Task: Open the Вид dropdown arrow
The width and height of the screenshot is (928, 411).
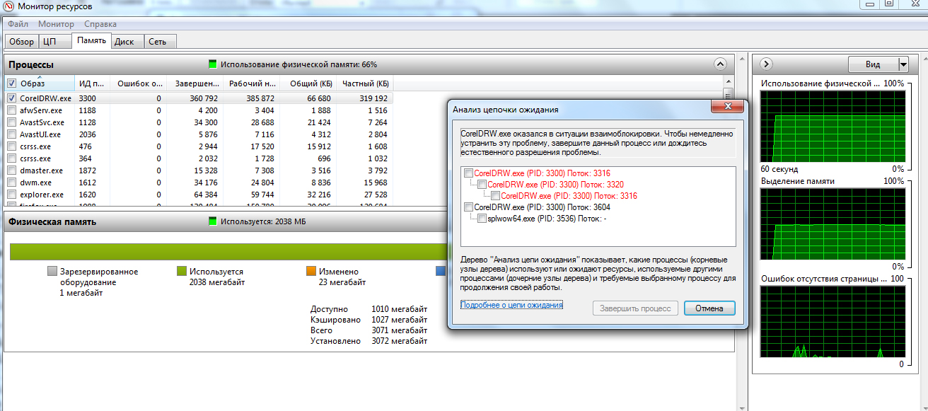Action: 903,64
